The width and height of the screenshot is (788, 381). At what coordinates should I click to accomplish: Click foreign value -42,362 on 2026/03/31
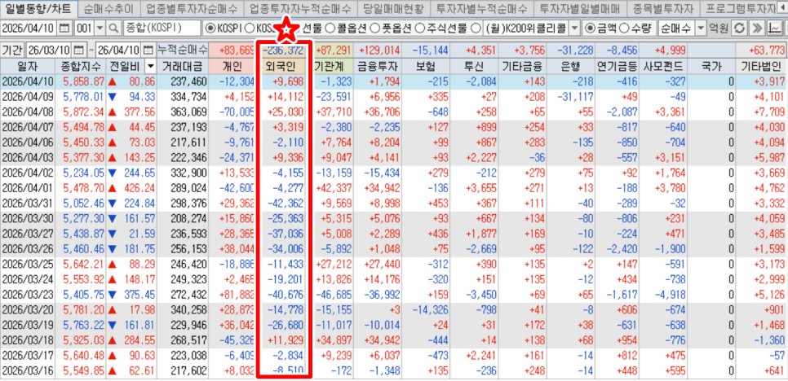[285, 203]
